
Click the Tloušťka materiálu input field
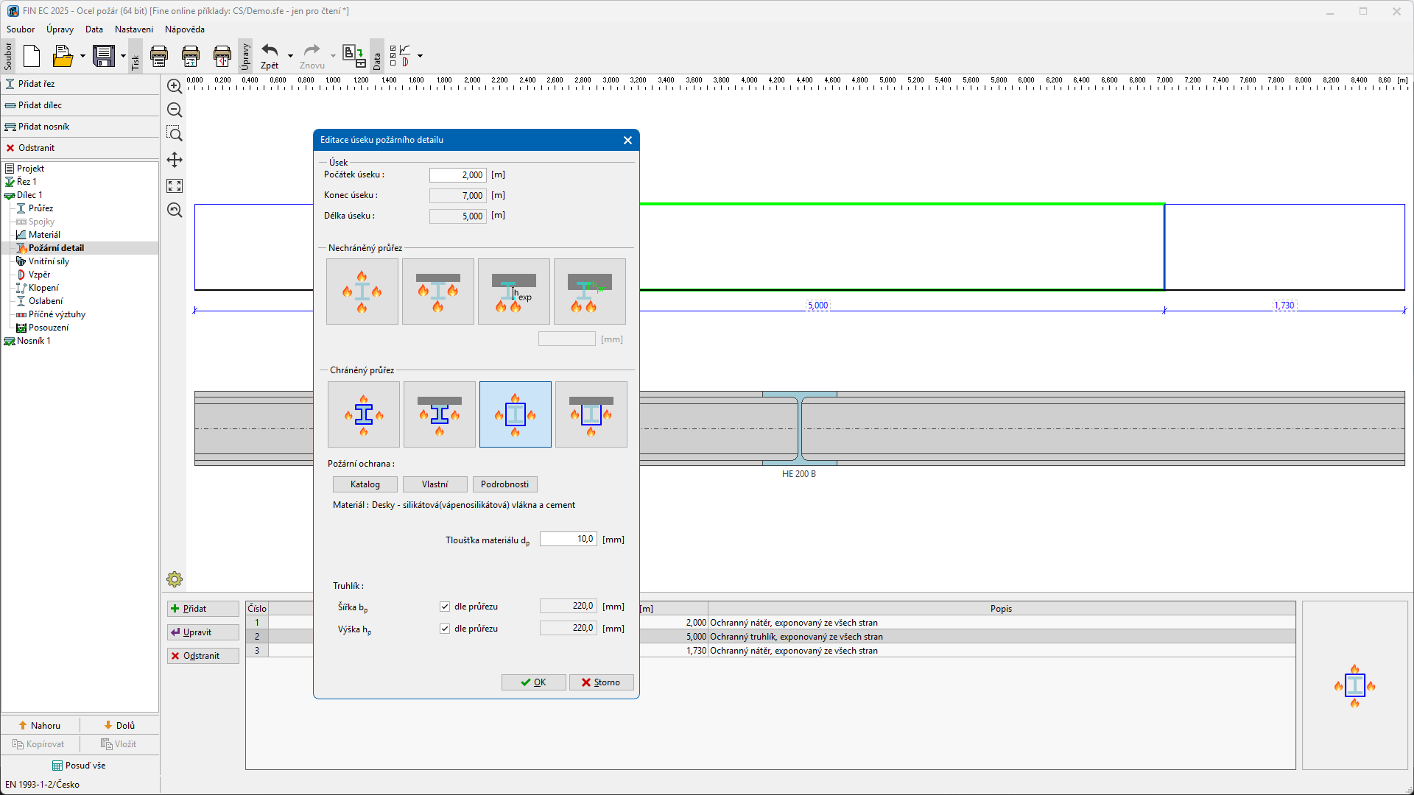click(x=568, y=540)
